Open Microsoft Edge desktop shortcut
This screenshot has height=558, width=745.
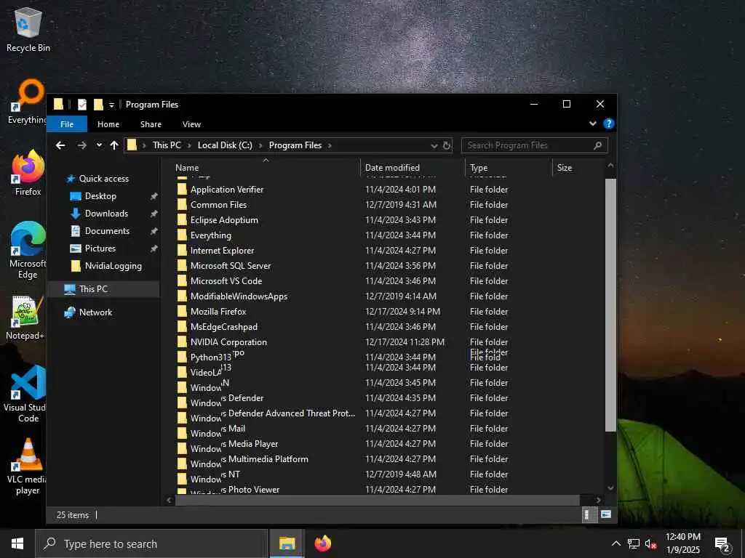[x=28, y=250]
